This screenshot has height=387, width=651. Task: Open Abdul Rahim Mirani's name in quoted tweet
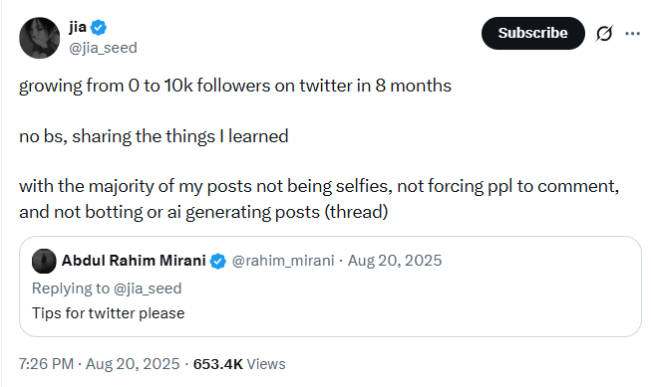click(x=134, y=261)
